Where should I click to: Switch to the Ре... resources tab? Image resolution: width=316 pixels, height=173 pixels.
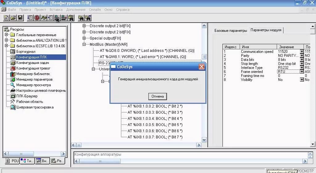coord(57,161)
